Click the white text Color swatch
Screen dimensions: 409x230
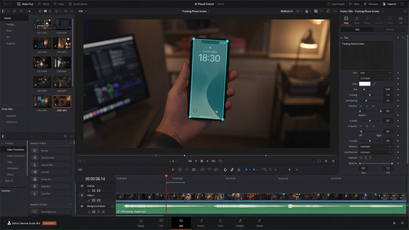tap(365, 84)
